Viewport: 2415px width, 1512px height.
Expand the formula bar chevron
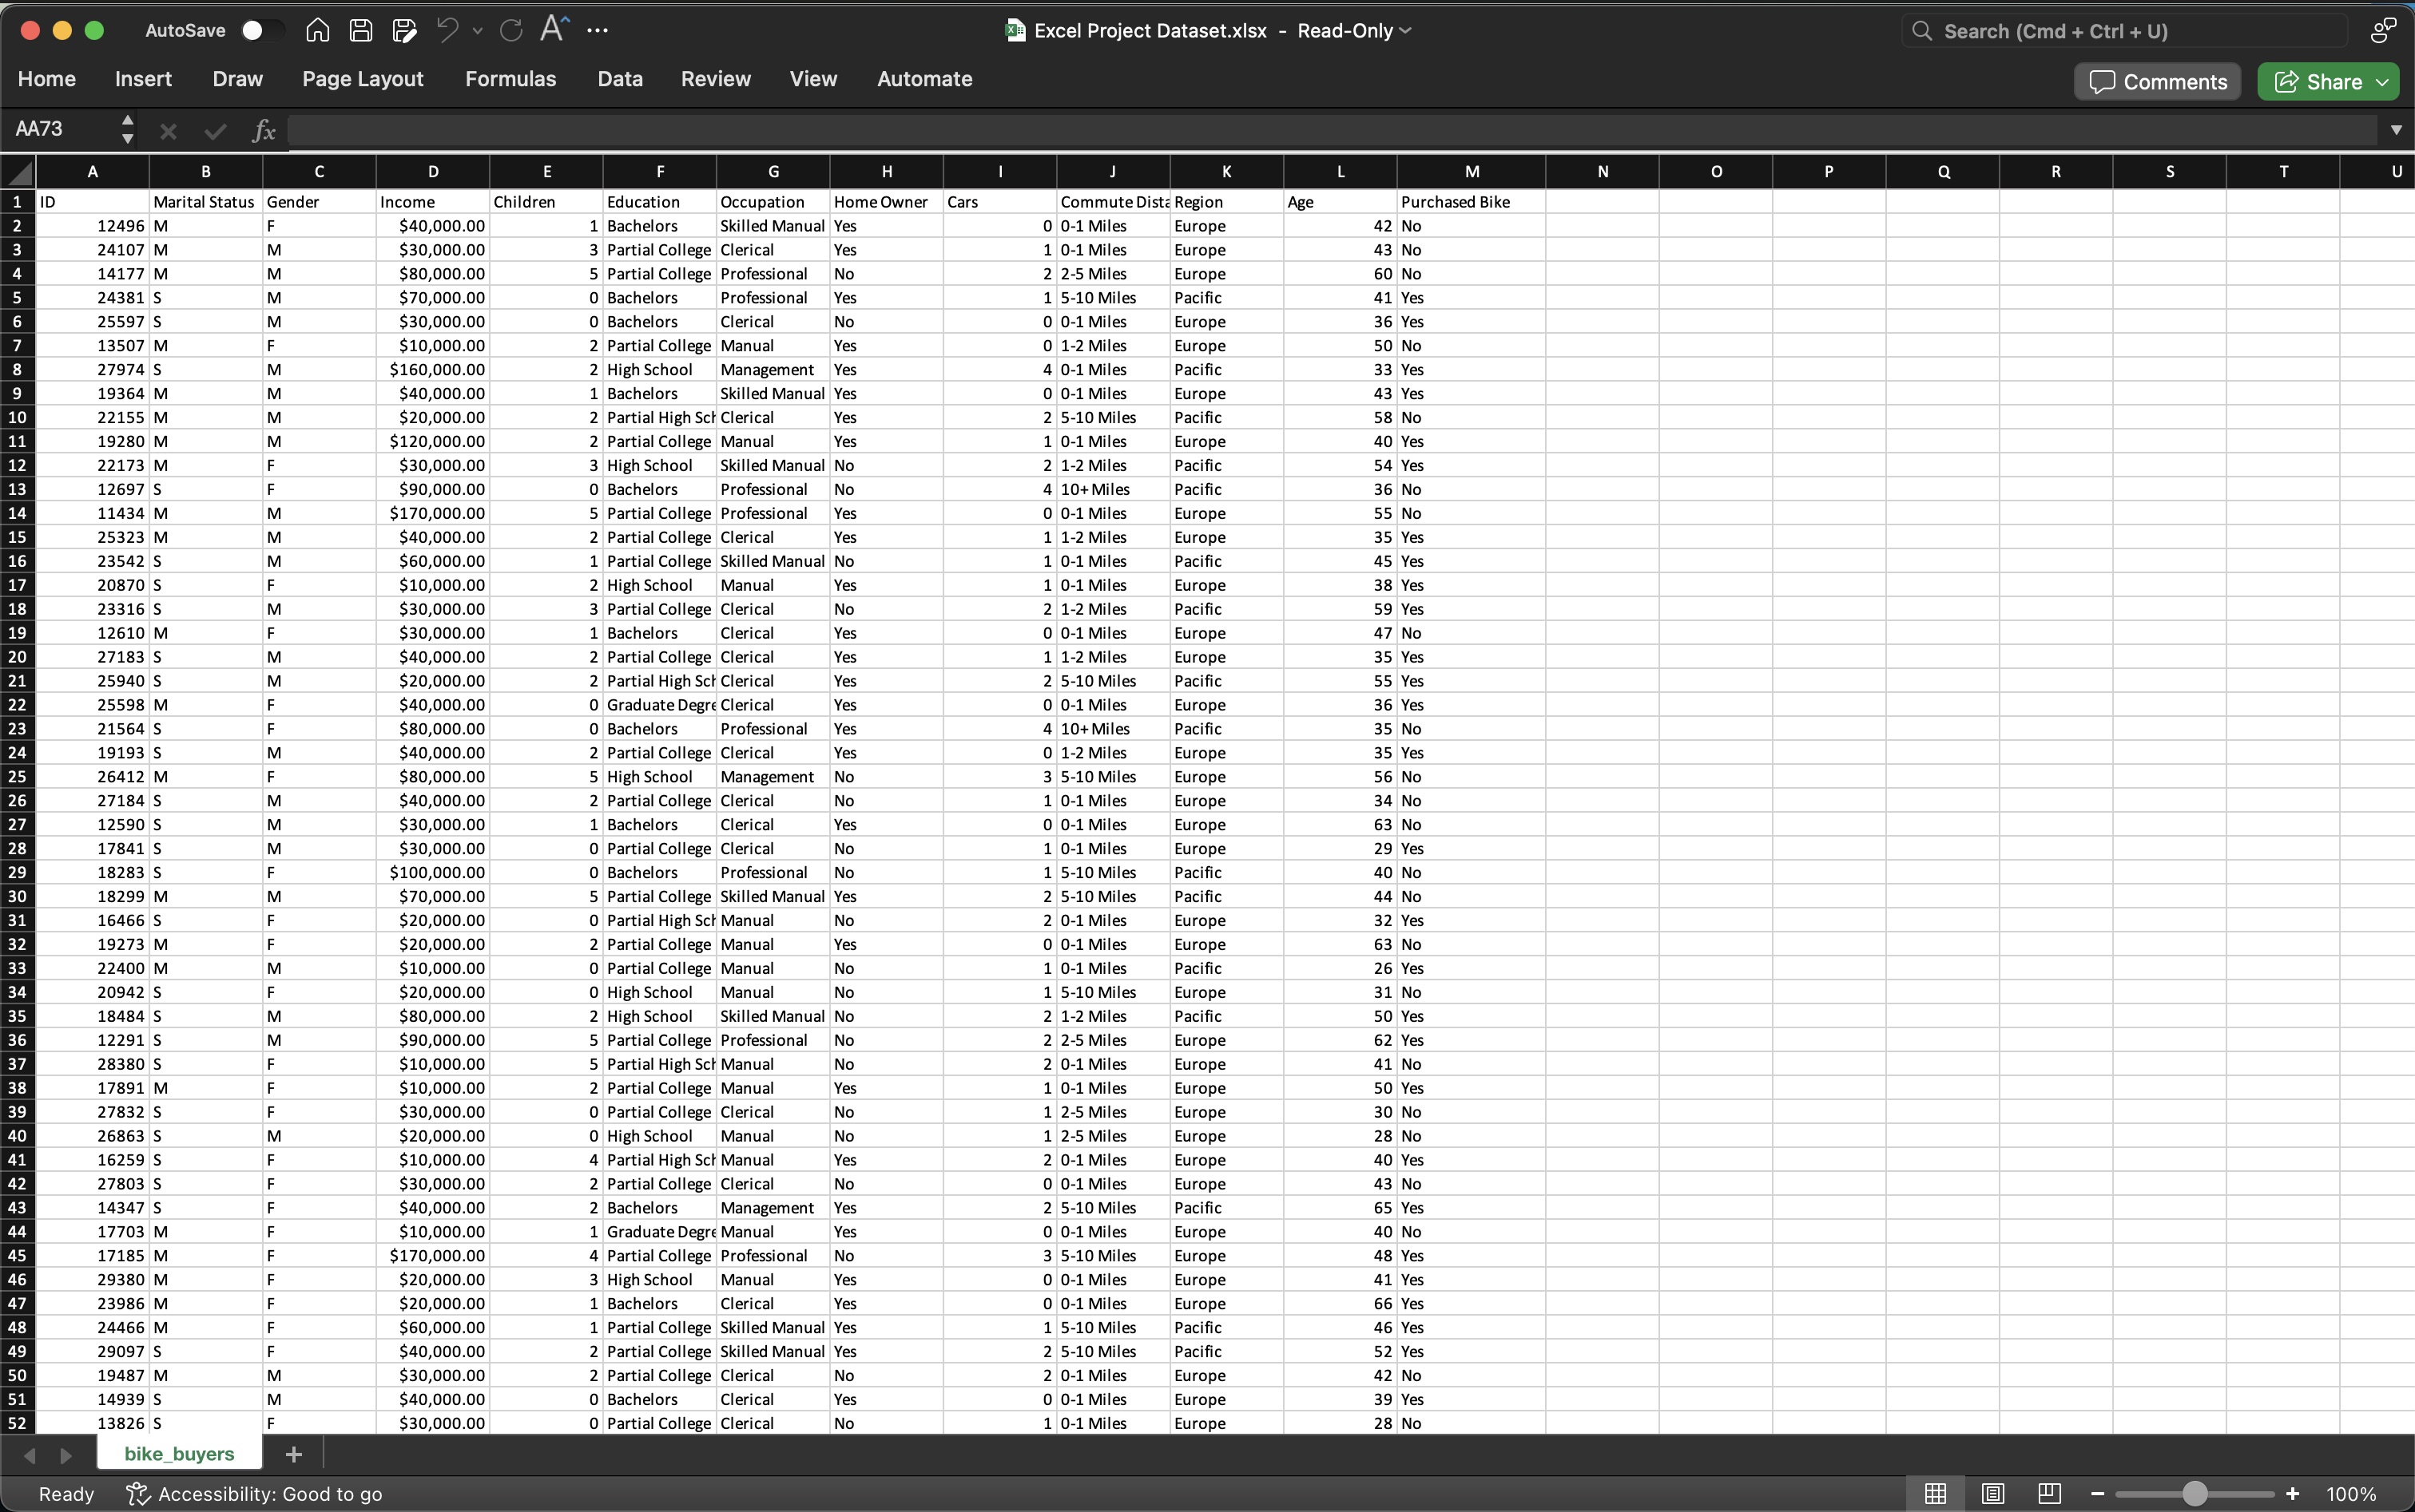(x=2395, y=130)
